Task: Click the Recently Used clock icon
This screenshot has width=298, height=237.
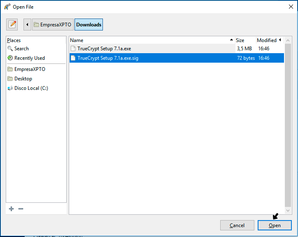Action: (10, 58)
